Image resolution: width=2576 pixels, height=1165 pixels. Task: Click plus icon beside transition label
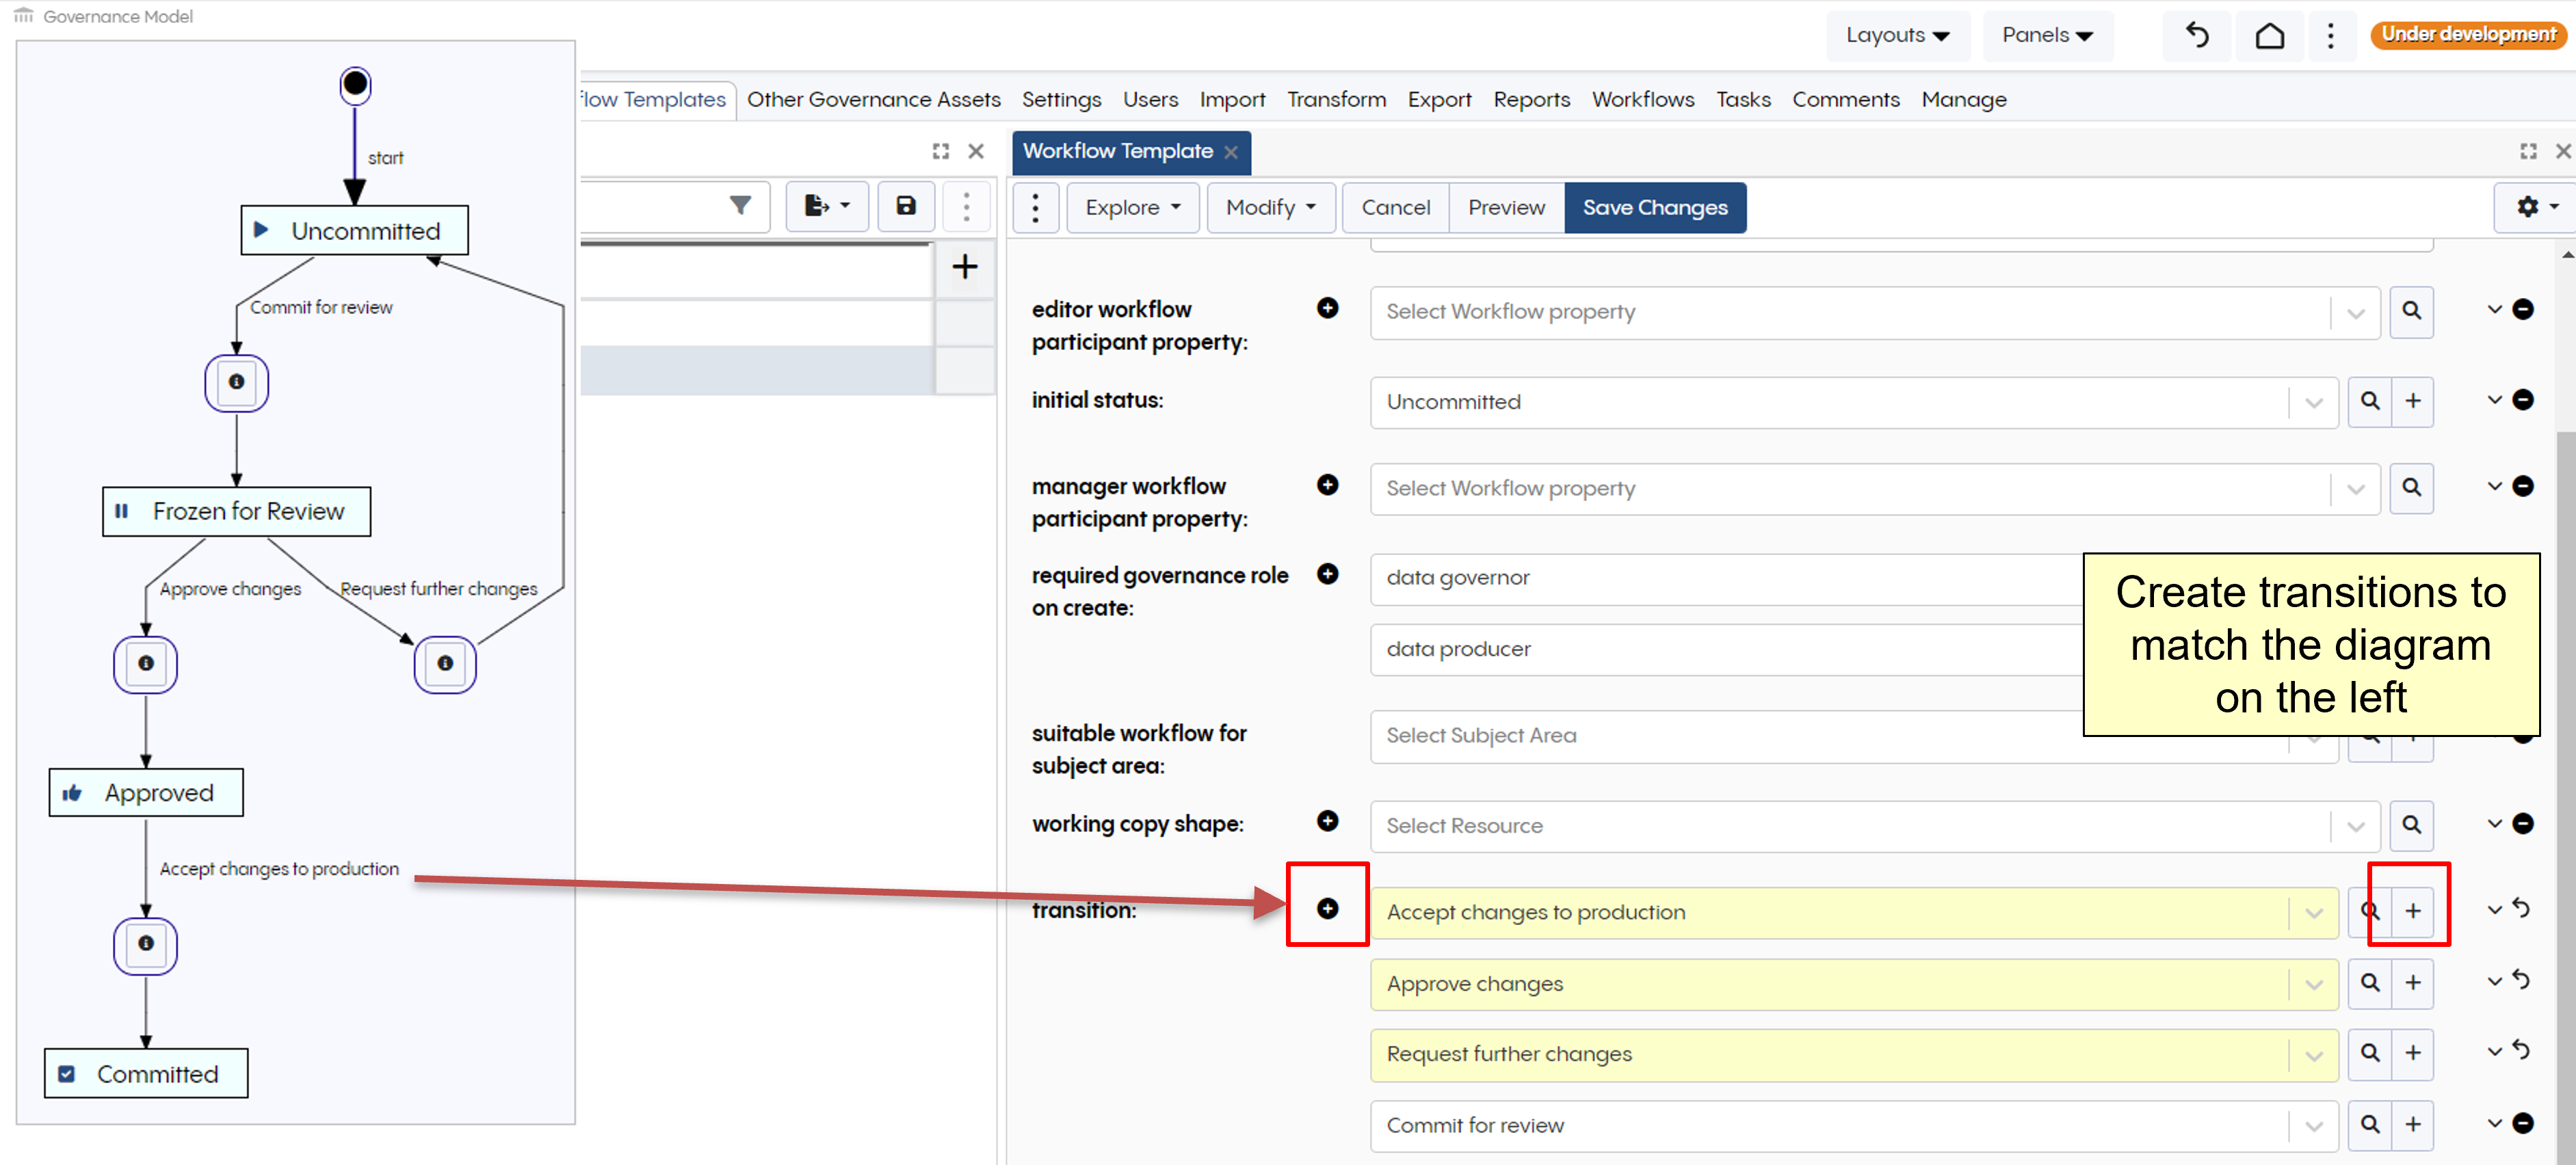pos(1327,908)
